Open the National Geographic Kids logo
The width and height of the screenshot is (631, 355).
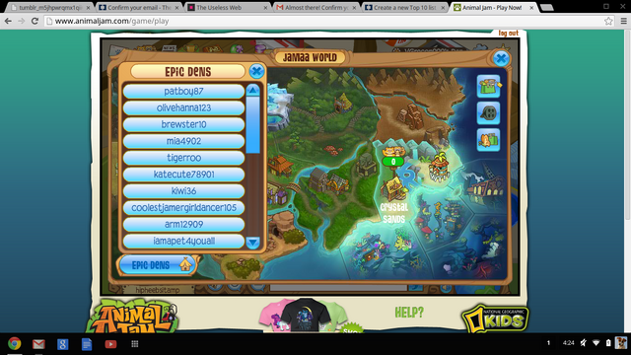click(x=495, y=319)
